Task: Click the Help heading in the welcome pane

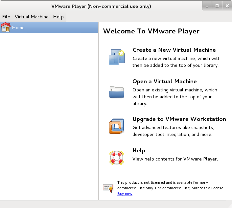Action: pyautogui.click(x=139, y=151)
